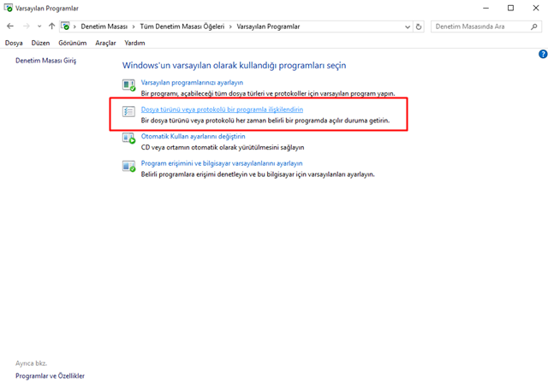Open the Görünüm menu

point(72,43)
